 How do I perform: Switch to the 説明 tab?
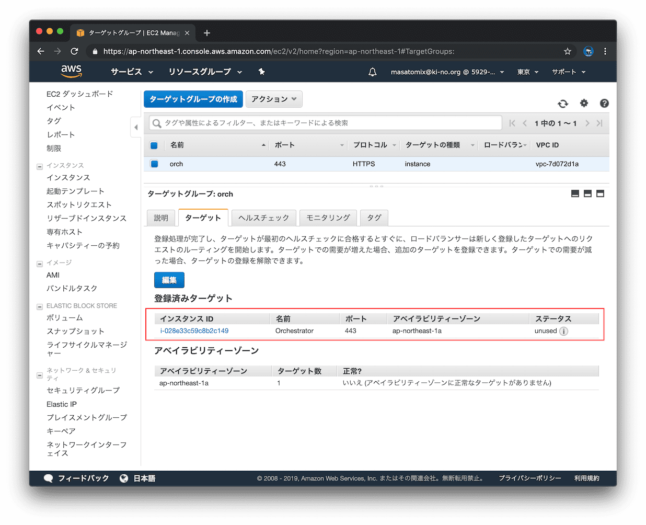[x=161, y=218]
